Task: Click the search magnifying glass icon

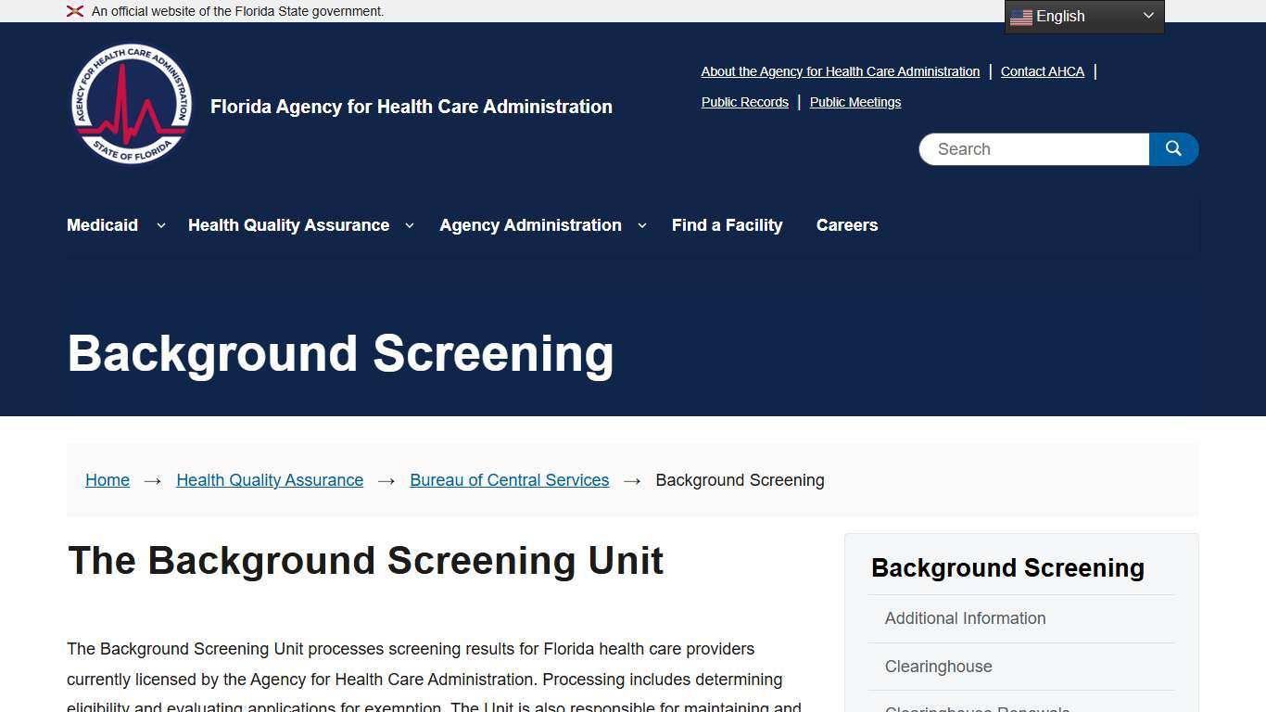Action: click(1173, 148)
